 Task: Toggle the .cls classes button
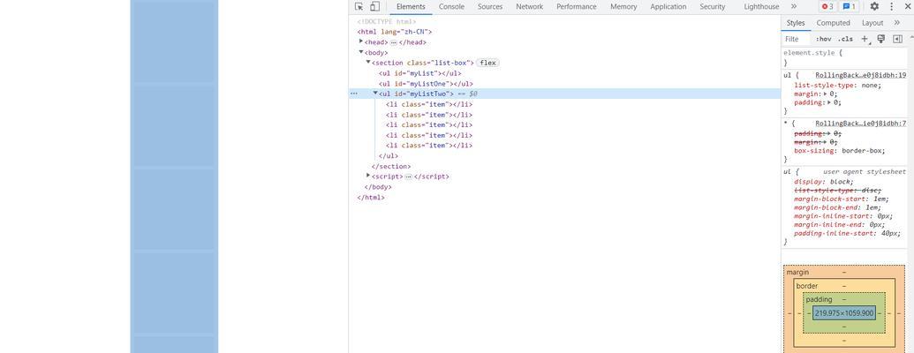click(x=845, y=39)
